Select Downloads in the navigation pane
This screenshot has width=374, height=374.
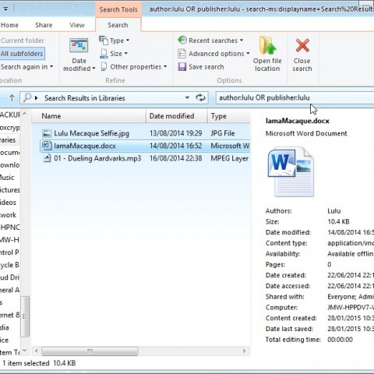click(x=9, y=165)
